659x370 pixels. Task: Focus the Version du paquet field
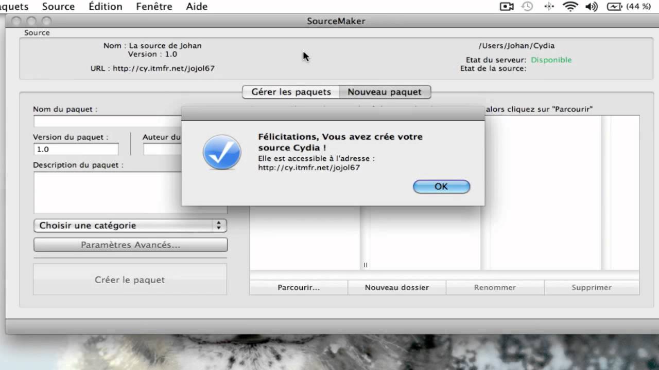76,149
